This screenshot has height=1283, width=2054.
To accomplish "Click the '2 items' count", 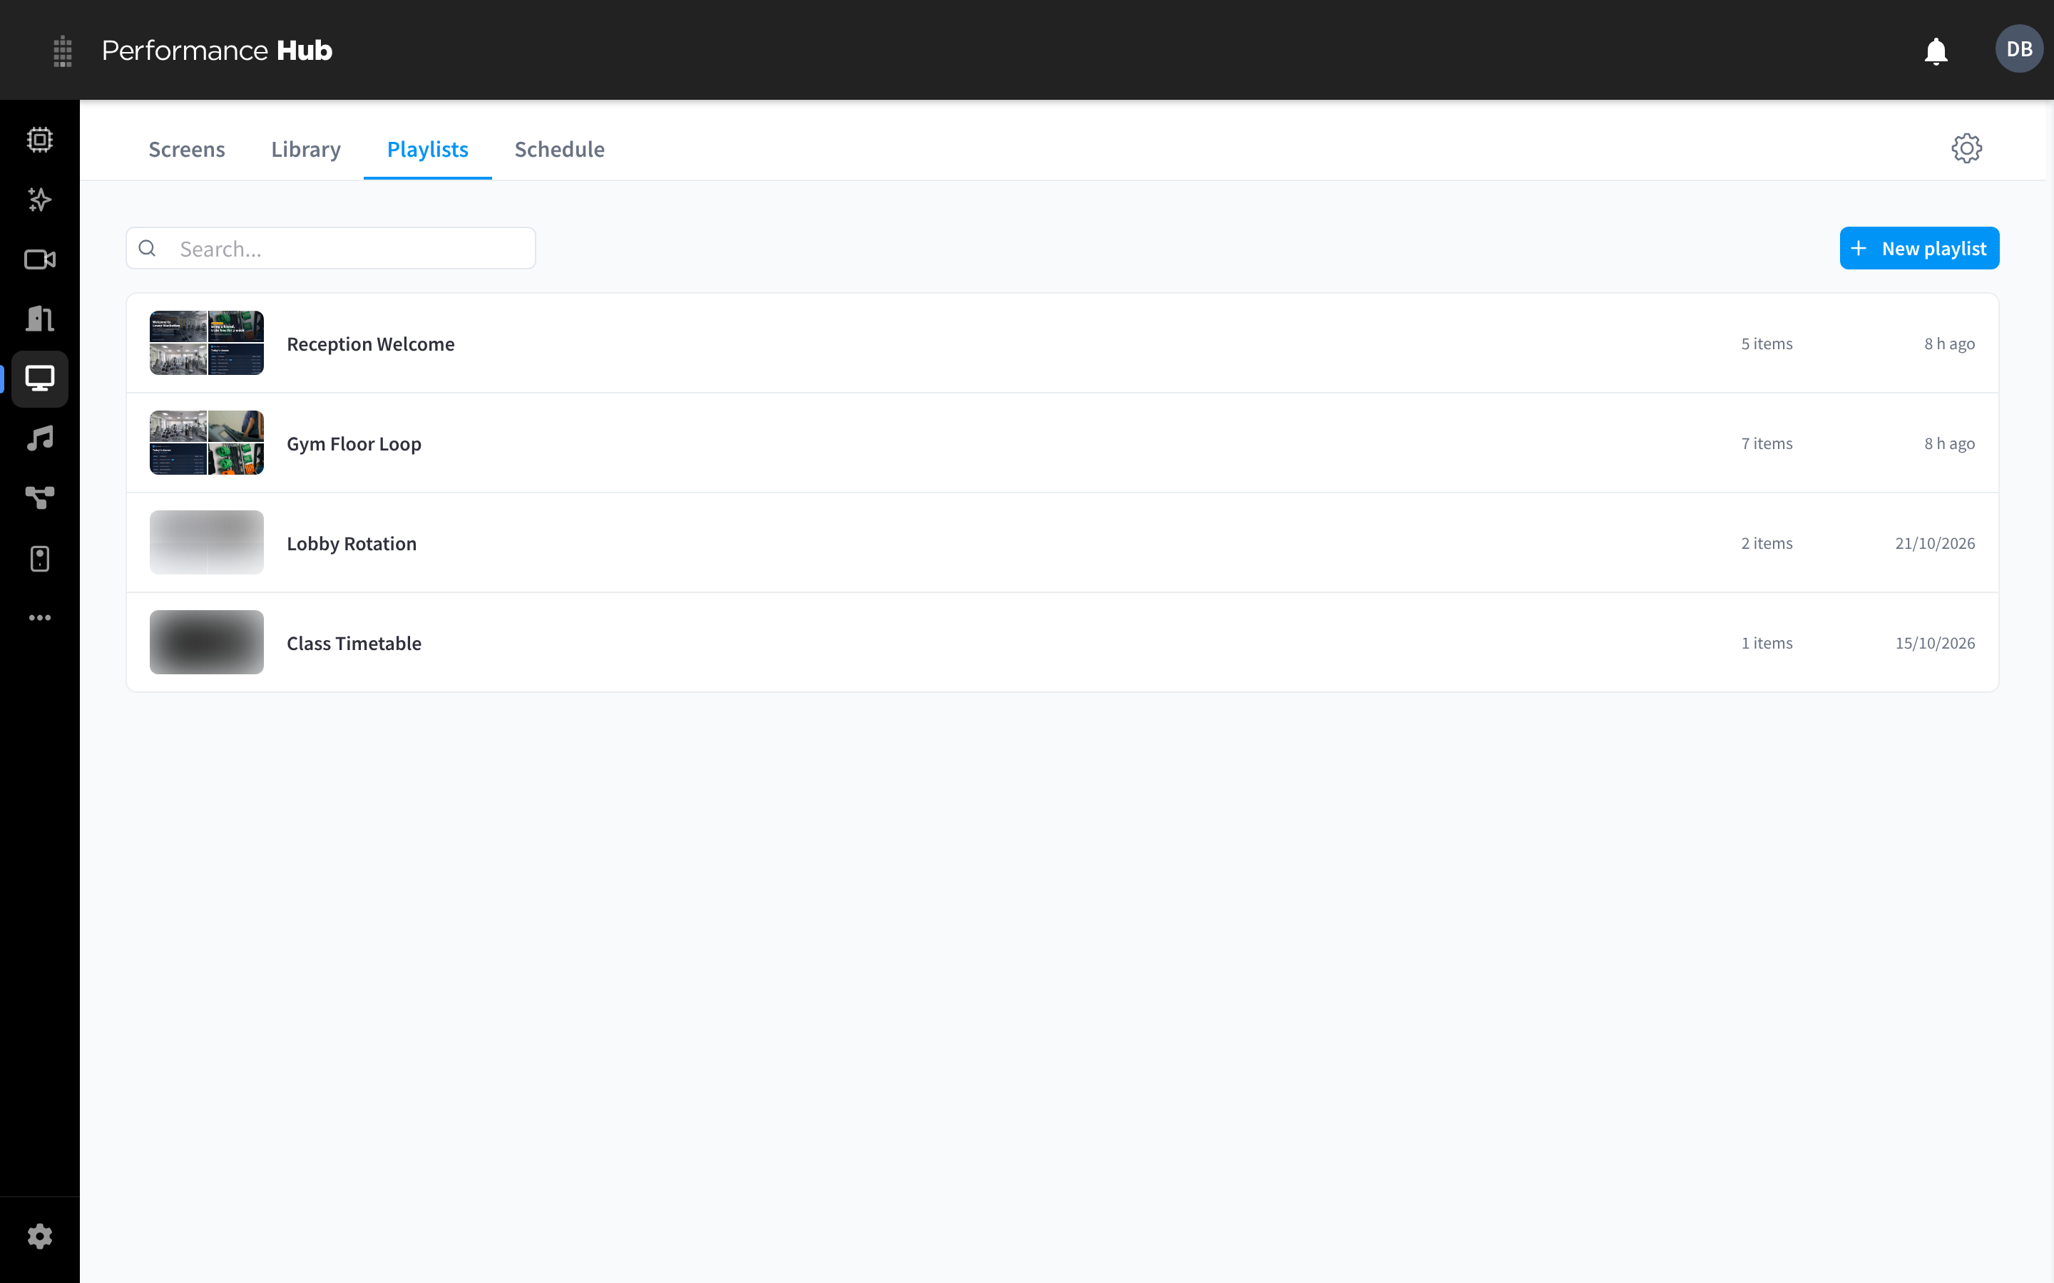I will (x=1767, y=543).
